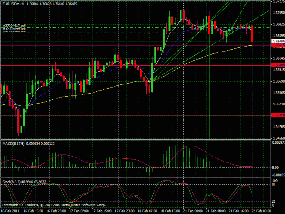
Task: Click the 18 Feb 15:00 time label
Action: [170, 211]
